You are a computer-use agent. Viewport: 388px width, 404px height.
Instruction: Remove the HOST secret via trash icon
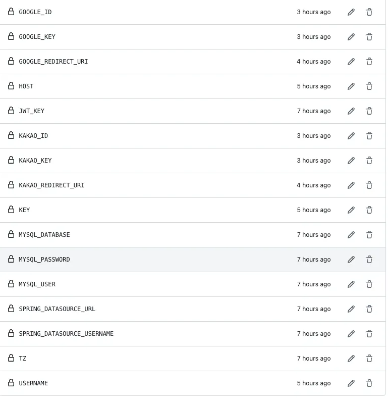pos(369,86)
